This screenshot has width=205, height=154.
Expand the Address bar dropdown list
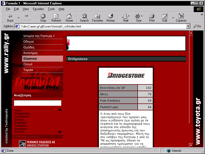[x=188, y=26]
